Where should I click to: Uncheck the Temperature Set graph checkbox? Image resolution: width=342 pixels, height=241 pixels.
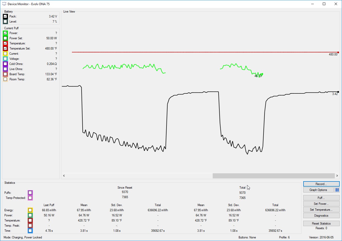tap(5, 49)
